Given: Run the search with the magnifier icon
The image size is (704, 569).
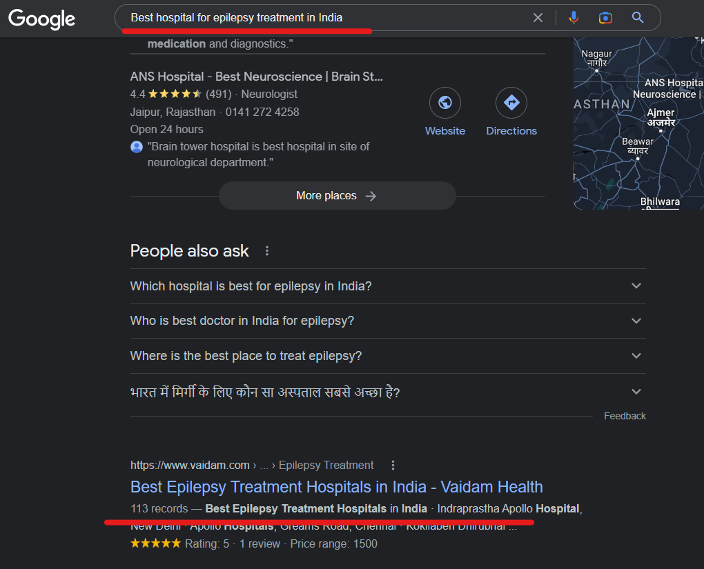Looking at the screenshot, I should 638,17.
